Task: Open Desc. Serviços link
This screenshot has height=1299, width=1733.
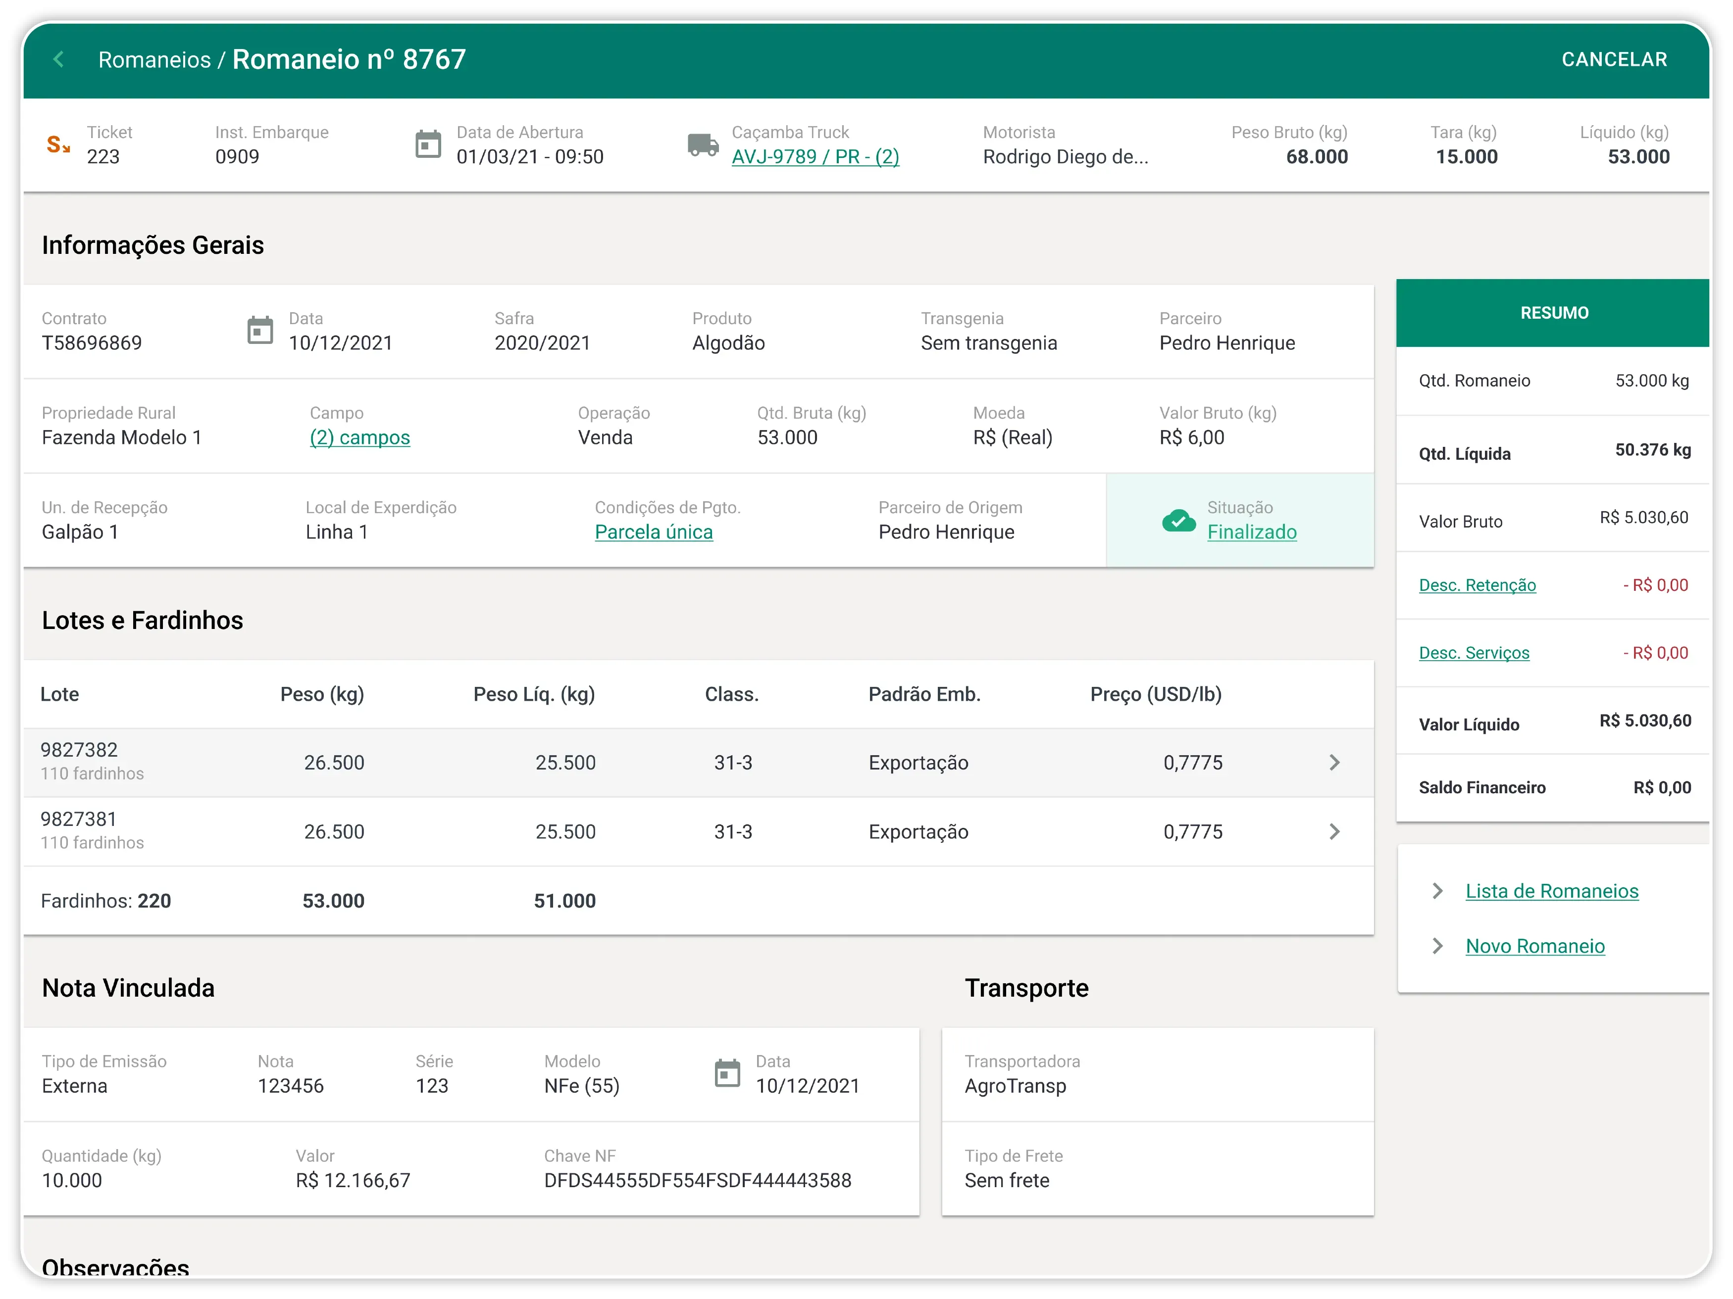Action: tap(1474, 653)
